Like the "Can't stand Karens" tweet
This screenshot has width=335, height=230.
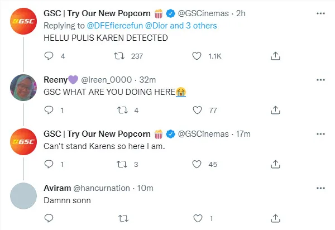coord(197,164)
